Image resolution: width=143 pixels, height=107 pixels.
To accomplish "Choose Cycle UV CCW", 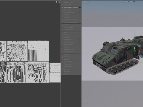I will 71,62.
